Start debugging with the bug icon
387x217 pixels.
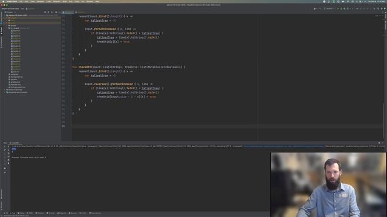click(x=341, y=8)
